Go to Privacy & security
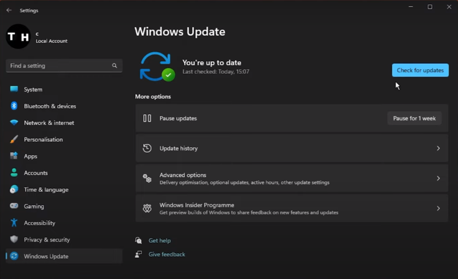The image size is (458, 279). 64,239
